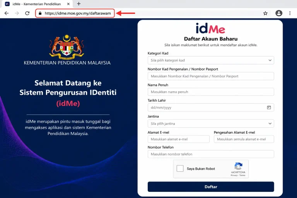Click the reCAPTCHA logo icon
This screenshot has width=297, height=198.
click(x=238, y=166)
